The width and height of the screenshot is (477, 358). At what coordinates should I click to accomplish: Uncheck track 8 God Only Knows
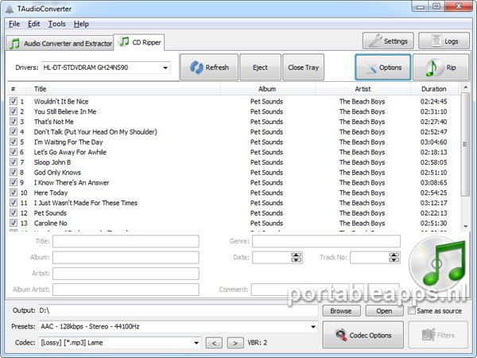pos(14,173)
